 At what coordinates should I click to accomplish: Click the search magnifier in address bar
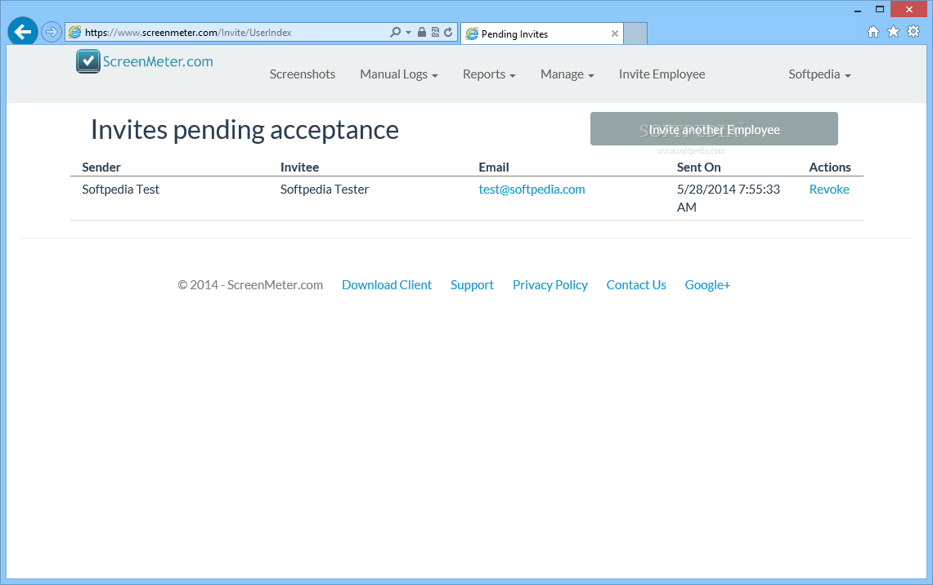(x=395, y=32)
